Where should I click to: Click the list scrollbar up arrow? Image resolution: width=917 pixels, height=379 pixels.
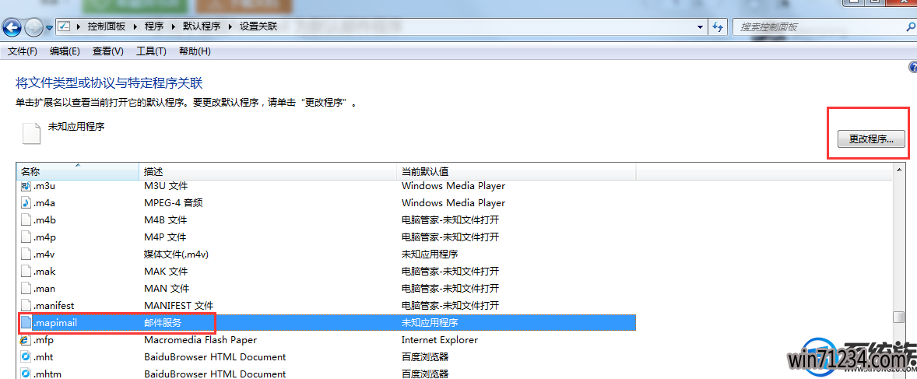point(899,170)
